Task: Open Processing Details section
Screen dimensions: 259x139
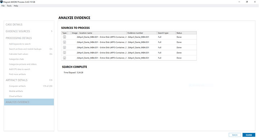Action: 19,38
